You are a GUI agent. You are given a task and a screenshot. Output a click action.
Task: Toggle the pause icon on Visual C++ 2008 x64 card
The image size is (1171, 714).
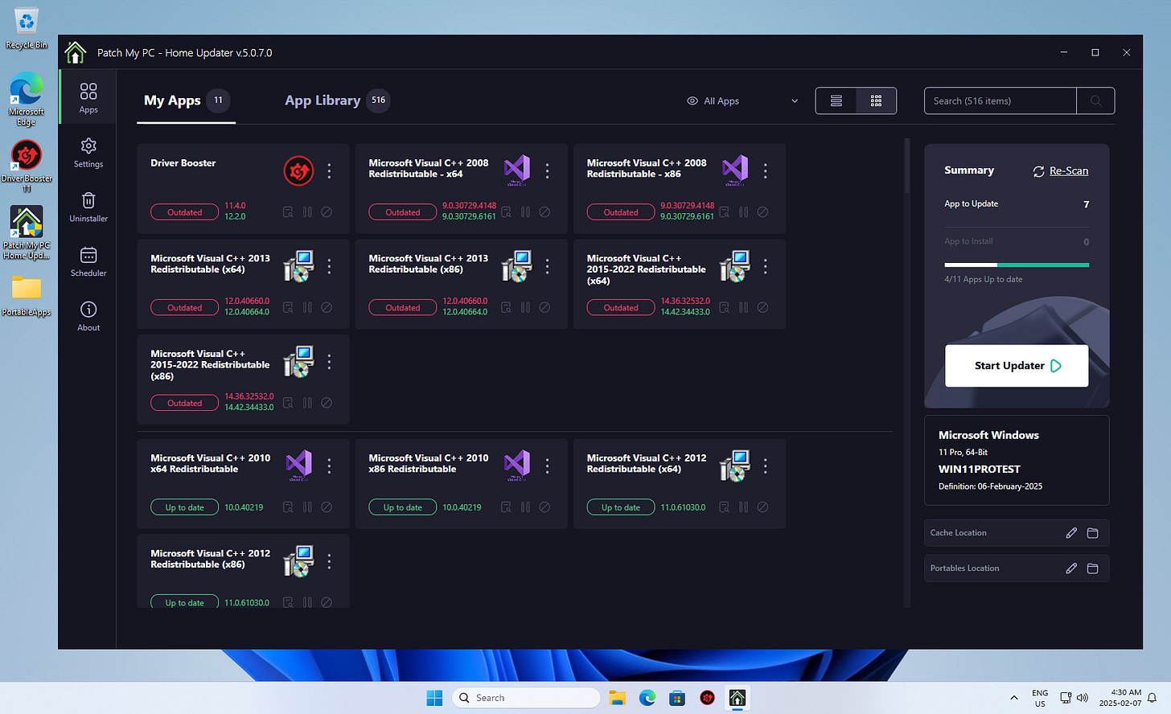pyautogui.click(x=525, y=212)
